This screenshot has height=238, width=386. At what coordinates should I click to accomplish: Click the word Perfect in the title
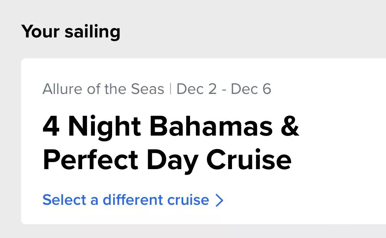point(90,160)
